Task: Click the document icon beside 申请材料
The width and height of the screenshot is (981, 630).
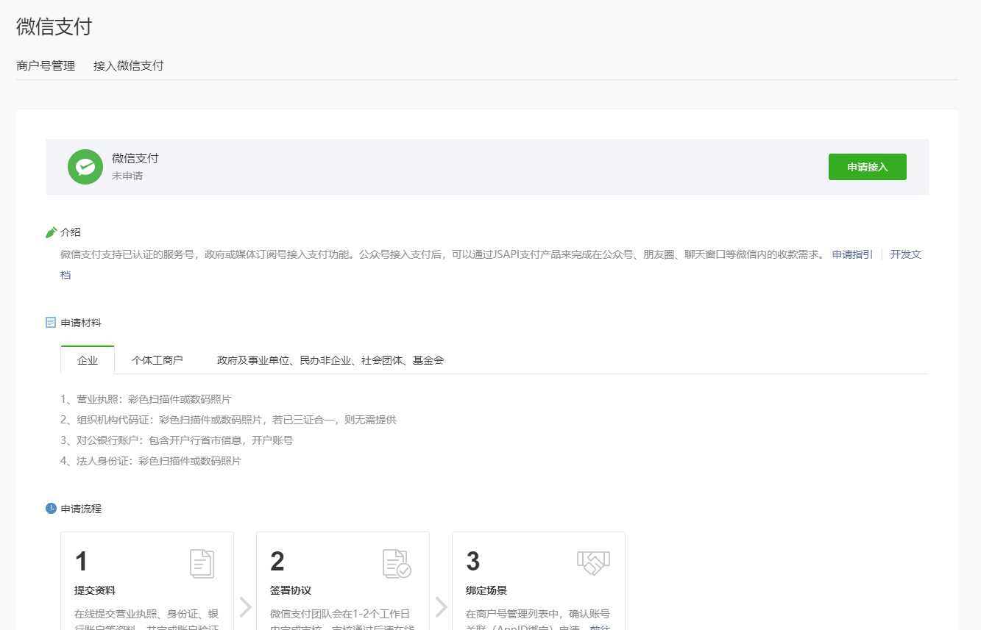Action: (x=51, y=322)
